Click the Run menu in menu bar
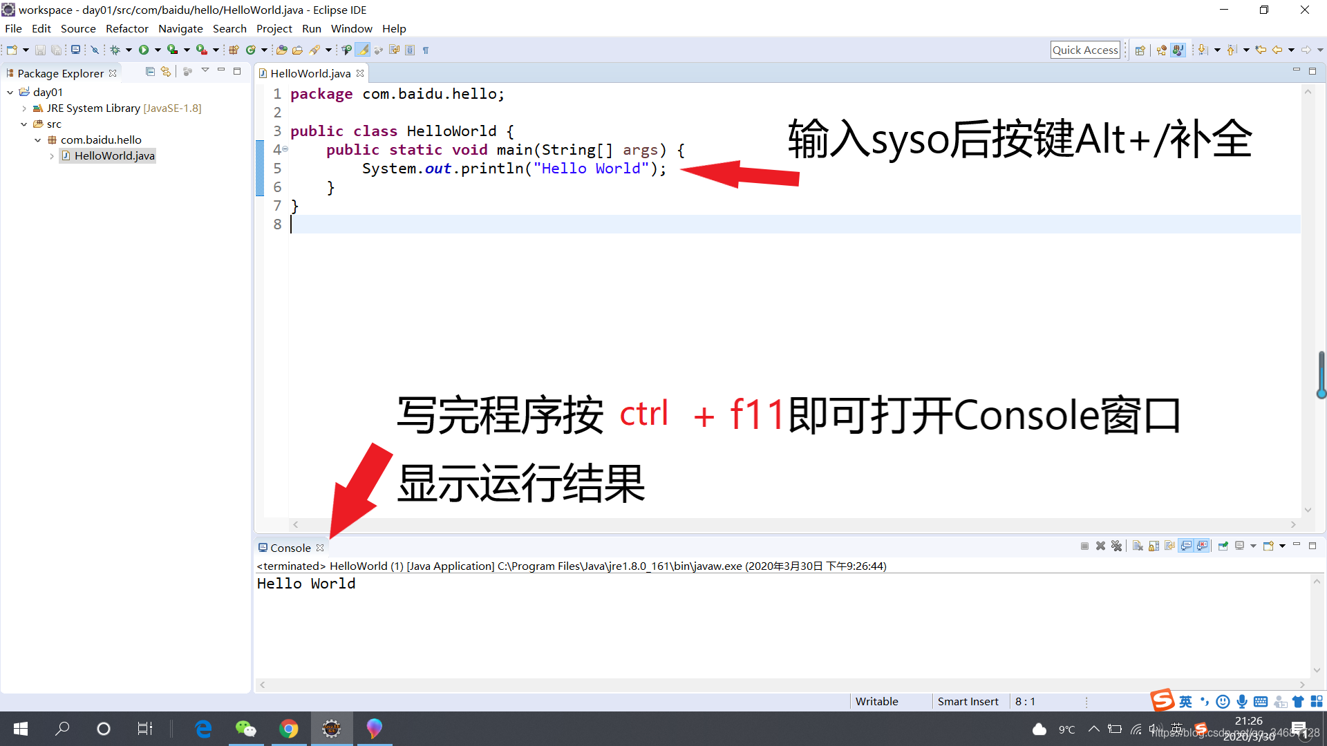This screenshot has width=1327, height=746. pyautogui.click(x=312, y=28)
